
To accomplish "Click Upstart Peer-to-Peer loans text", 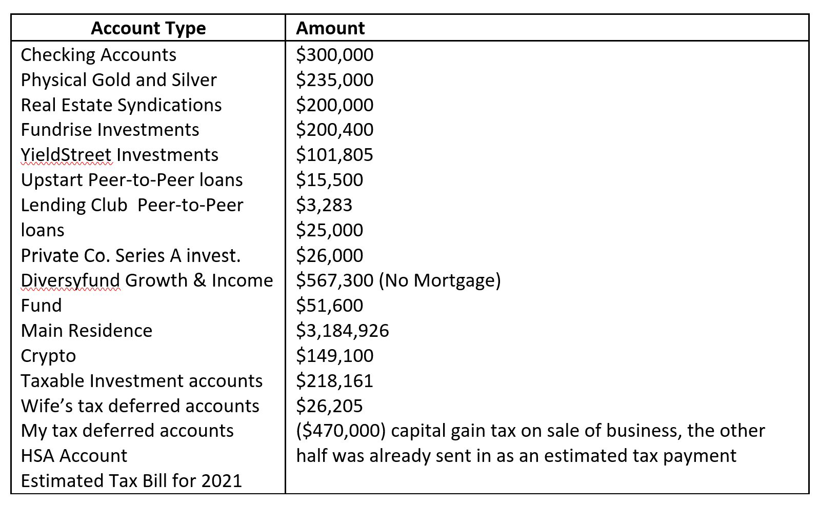I will pos(132,180).
